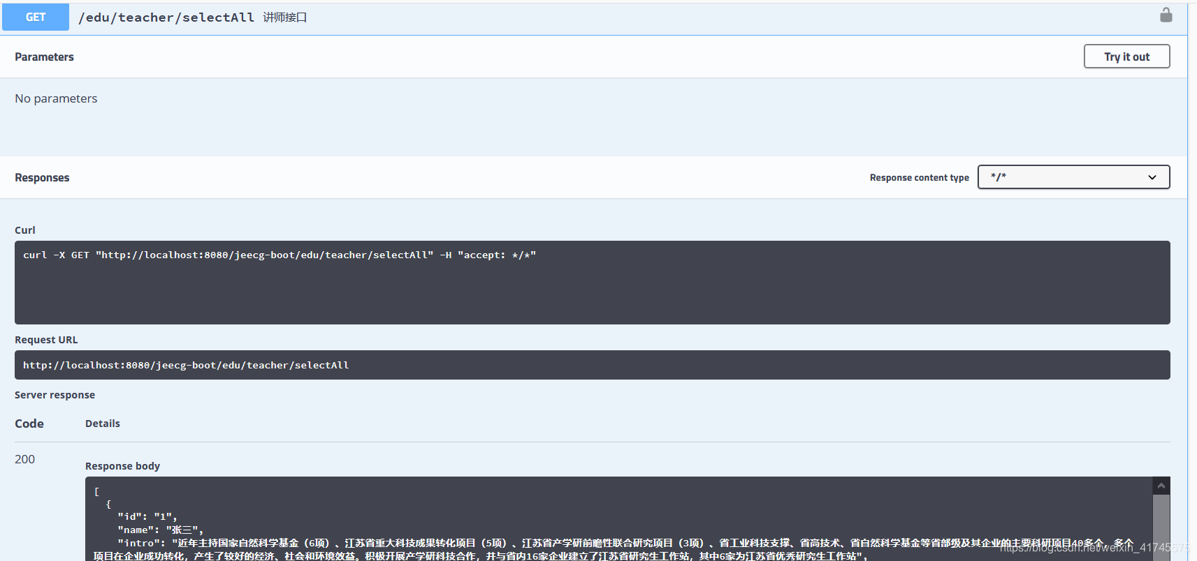Click the scroll-up arrow in response body
Image resolution: width=1197 pixels, height=561 pixels.
pos(1161,486)
